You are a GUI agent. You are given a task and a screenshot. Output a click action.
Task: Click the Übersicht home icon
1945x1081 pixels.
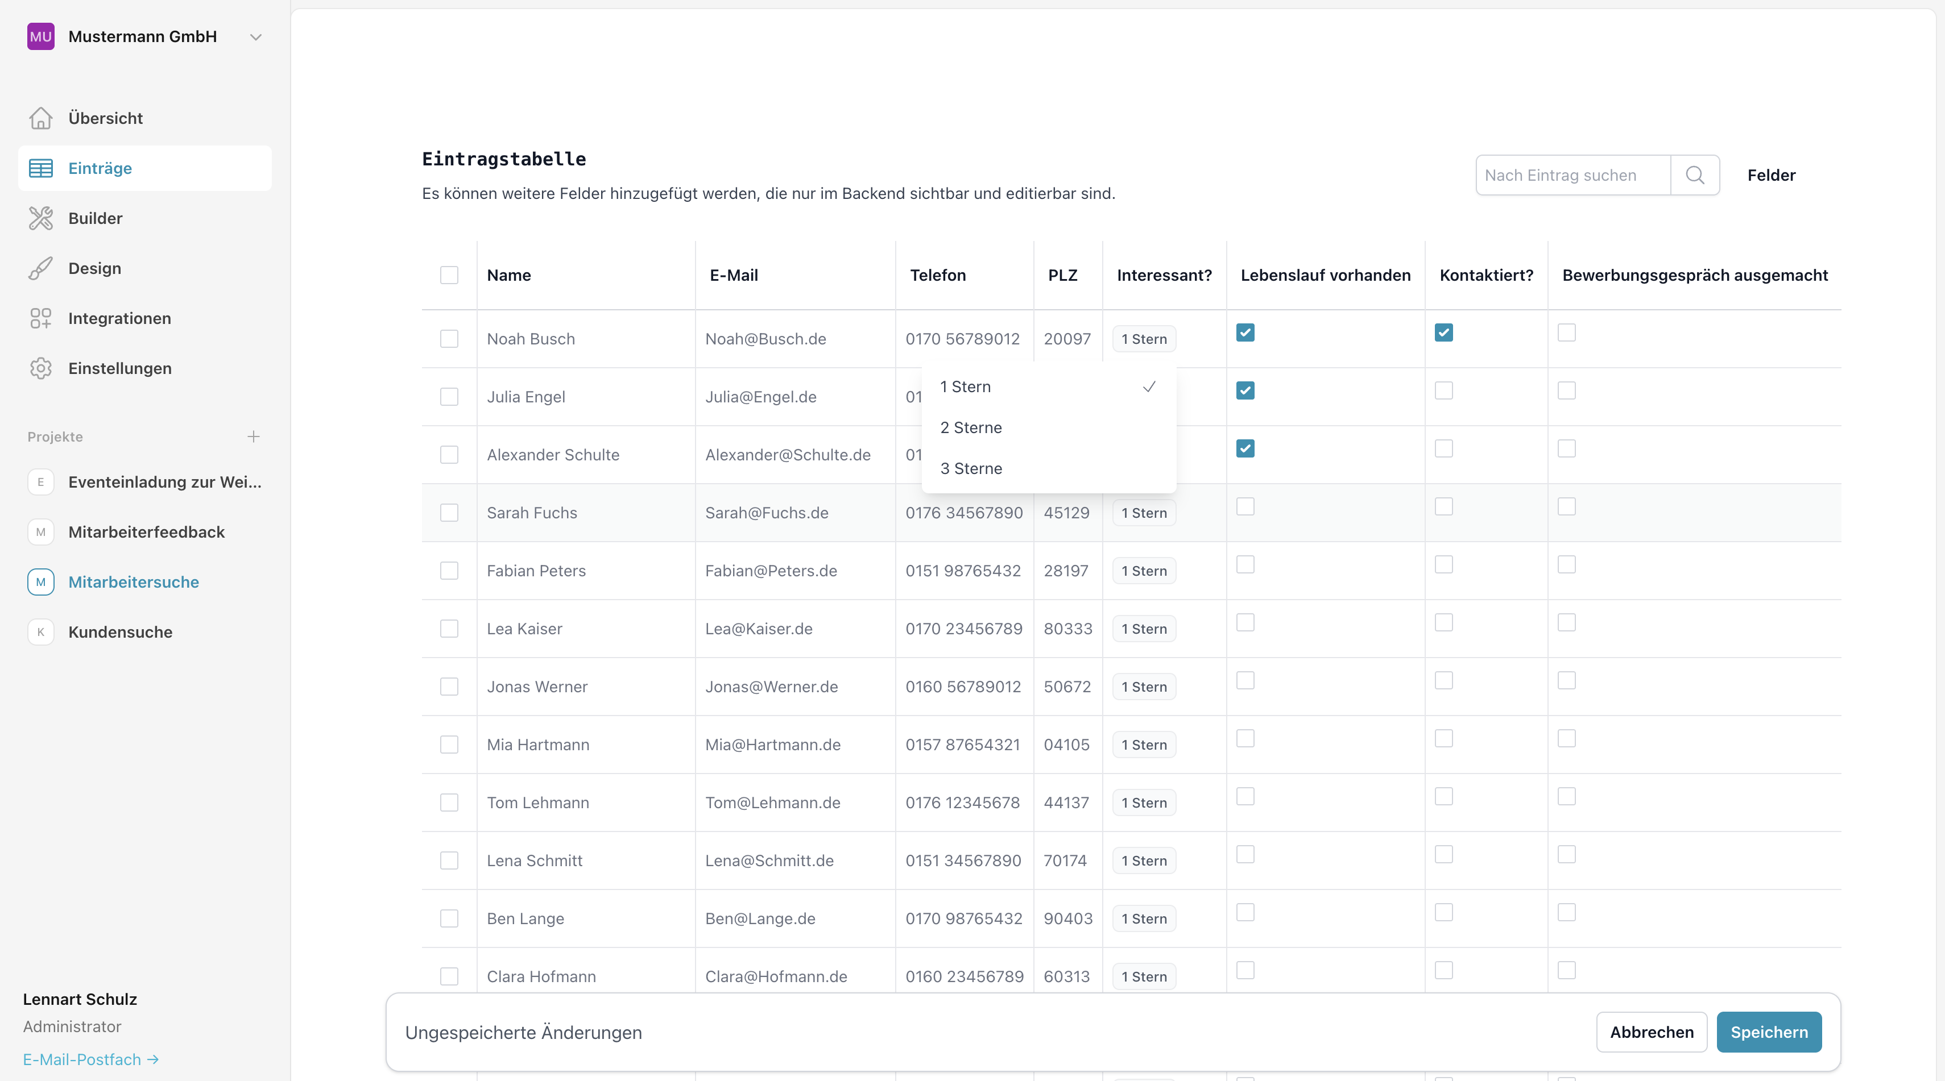point(41,118)
